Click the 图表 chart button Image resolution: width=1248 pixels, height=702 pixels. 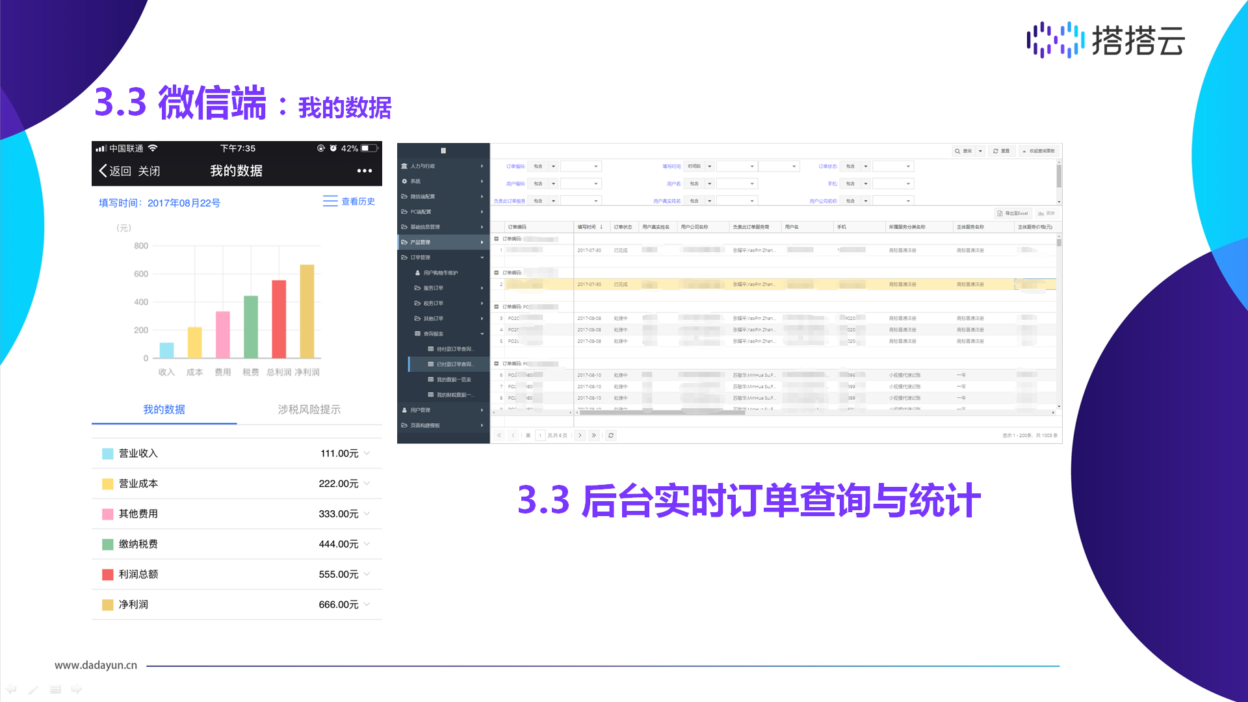[1046, 213]
